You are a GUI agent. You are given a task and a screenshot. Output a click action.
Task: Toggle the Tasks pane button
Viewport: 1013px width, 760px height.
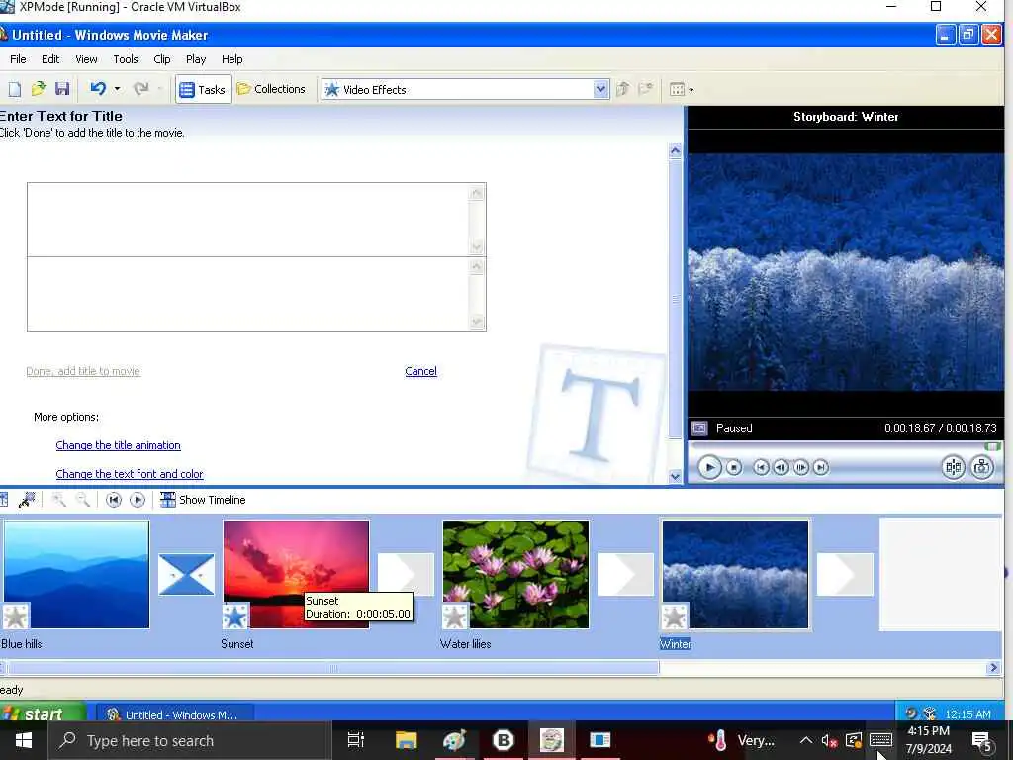pyautogui.click(x=203, y=90)
